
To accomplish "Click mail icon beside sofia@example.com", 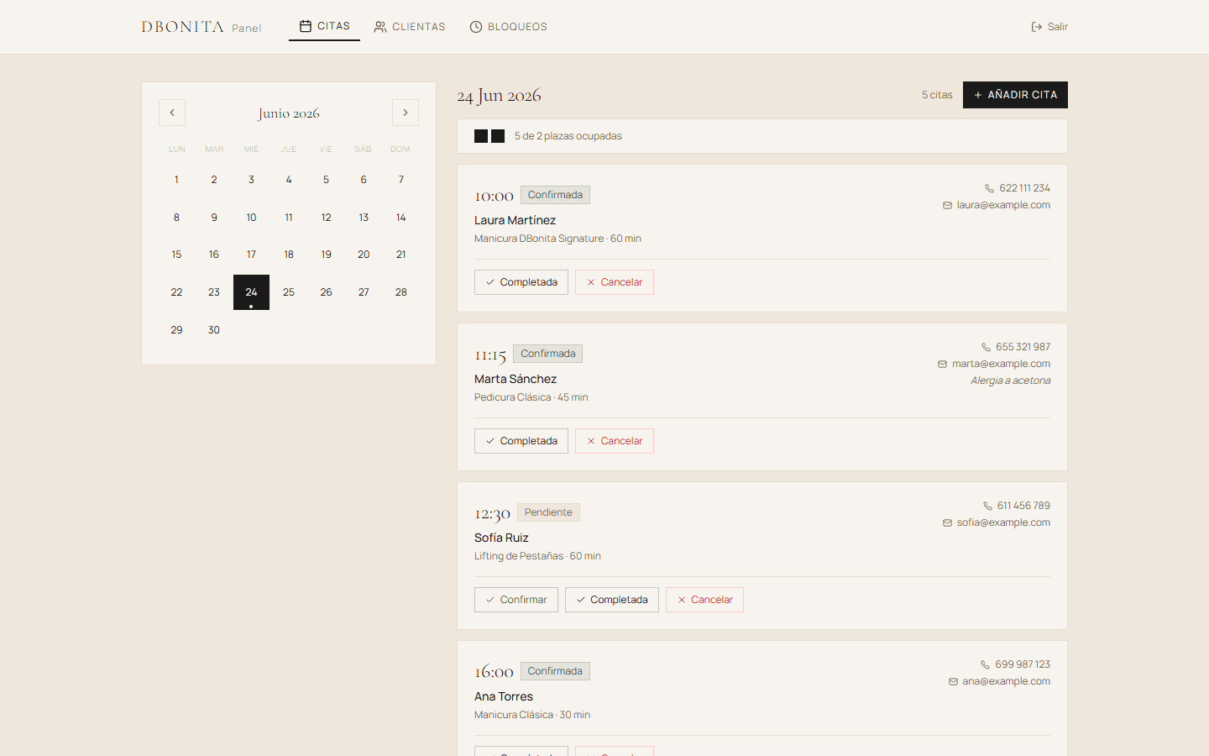I will [947, 522].
